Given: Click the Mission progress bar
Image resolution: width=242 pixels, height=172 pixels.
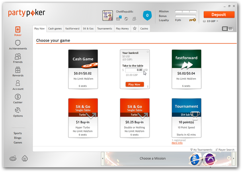Looking at the screenshot, I should click(x=185, y=12).
